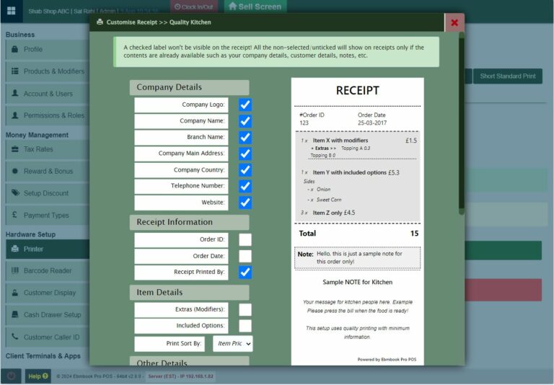The image size is (554, 385).
Task: Click the Tax Rates sidebar icon
Action: pos(15,149)
